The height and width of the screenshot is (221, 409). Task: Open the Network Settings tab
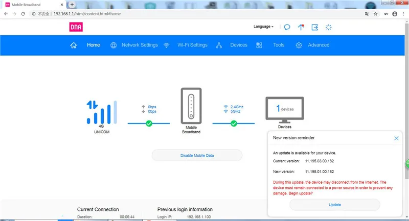tap(140, 45)
